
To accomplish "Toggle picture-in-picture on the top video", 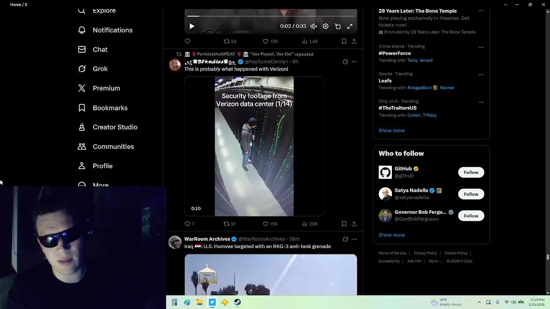I will pos(338,26).
